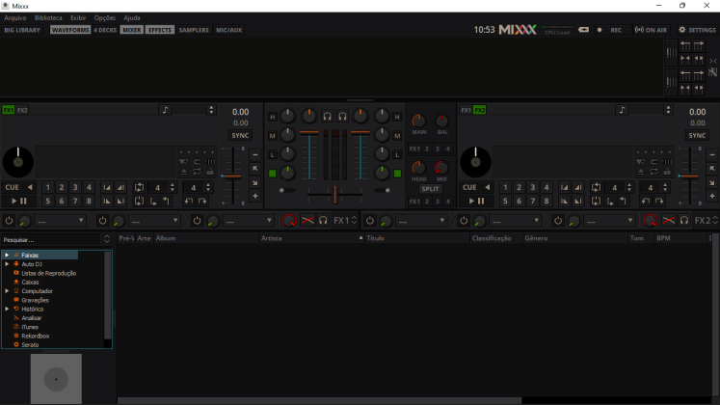Raise tempo with left deck plus button
720x405 pixels.
point(255,196)
